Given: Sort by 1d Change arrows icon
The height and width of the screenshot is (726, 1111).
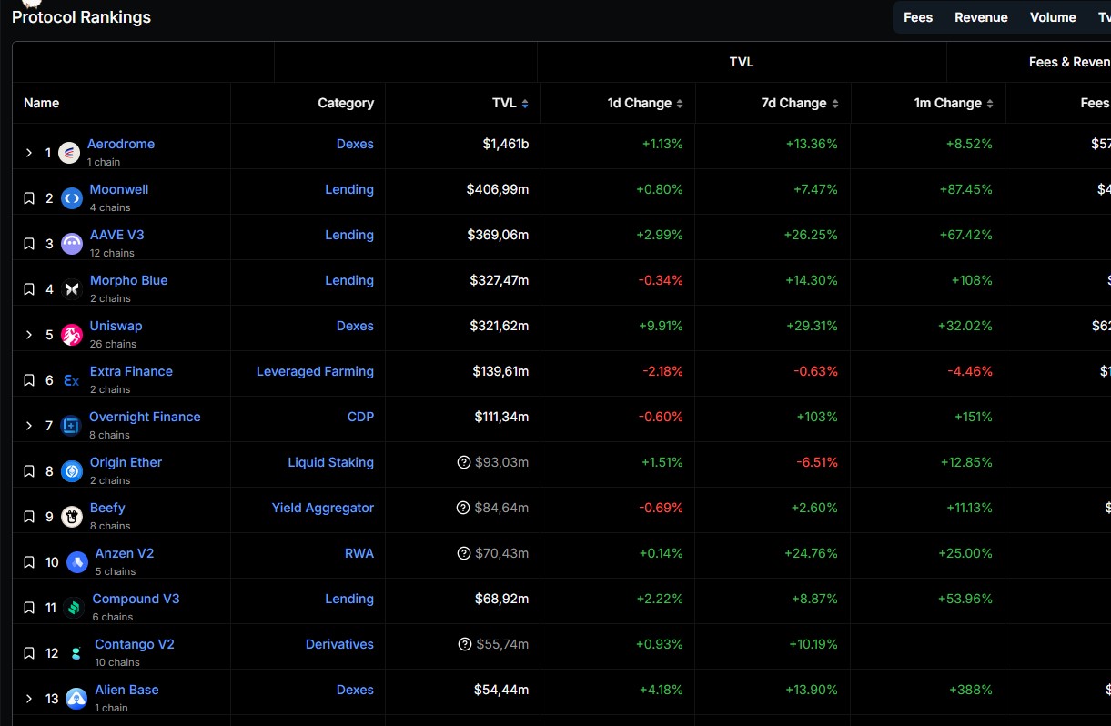Looking at the screenshot, I should tap(680, 104).
